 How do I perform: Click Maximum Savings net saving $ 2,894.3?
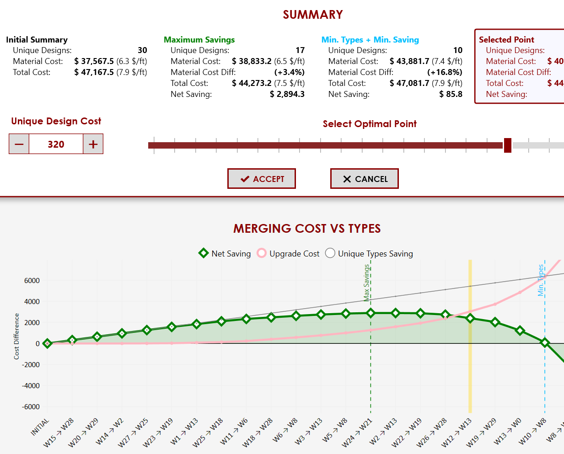(287, 94)
